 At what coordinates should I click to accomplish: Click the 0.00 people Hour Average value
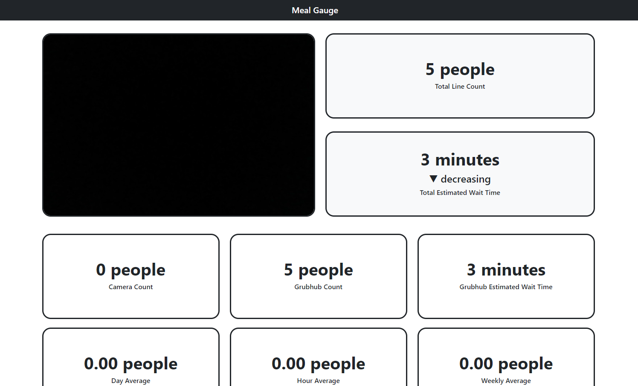(x=318, y=363)
